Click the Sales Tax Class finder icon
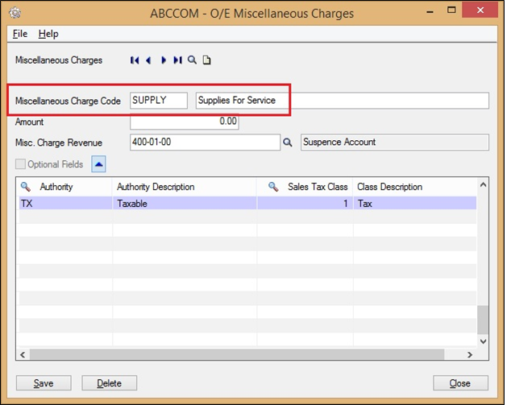 coord(273,187)
